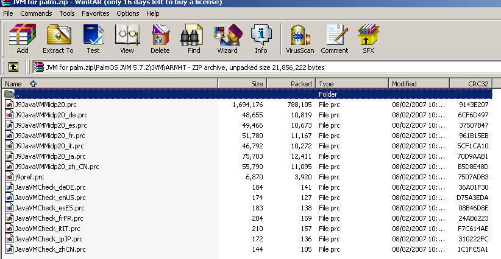Click packed value 788,105

point(299,105)
